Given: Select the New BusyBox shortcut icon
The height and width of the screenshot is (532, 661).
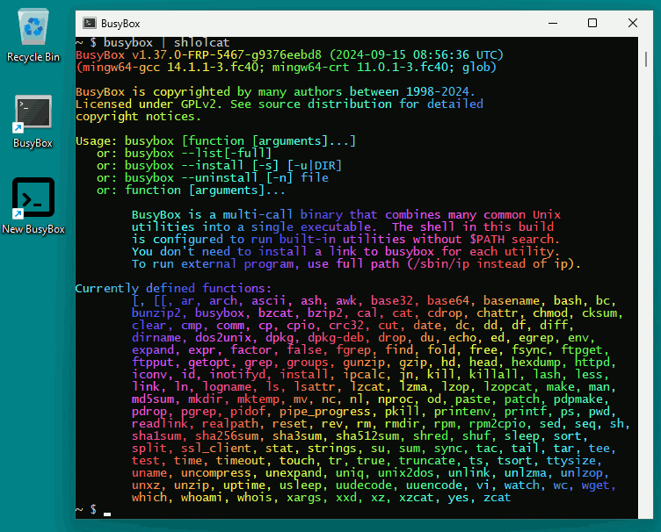Looking at the screenshot, I should [x=33, y=199].
